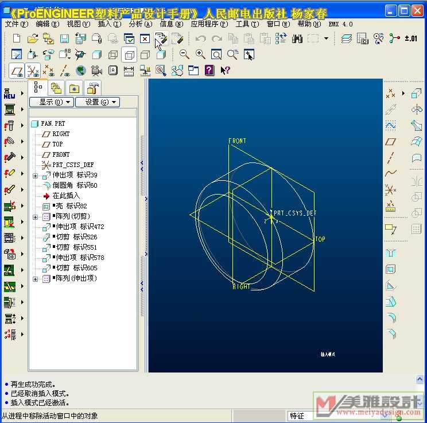
Task: Select the datum plane tool on right toolbar
Action: click(x=390, y=142)
